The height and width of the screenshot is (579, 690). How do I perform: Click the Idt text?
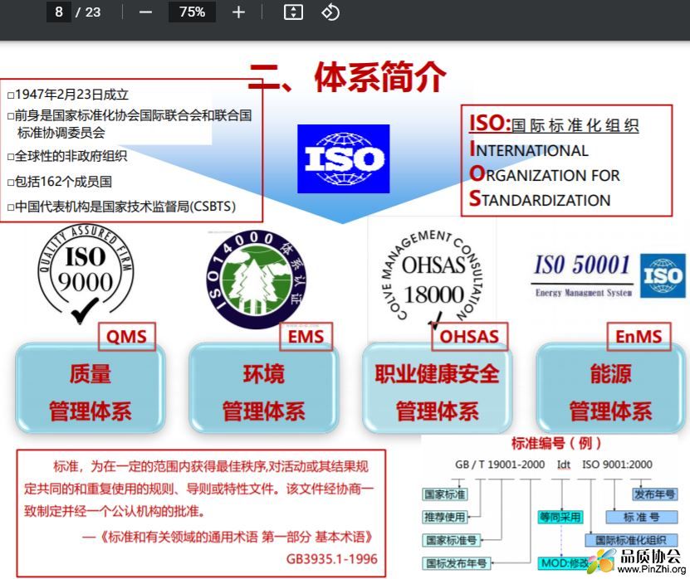tap(563, 465)
